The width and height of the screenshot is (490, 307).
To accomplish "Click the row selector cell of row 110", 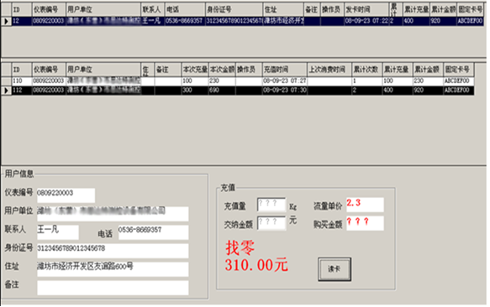I will pos(6,81).
